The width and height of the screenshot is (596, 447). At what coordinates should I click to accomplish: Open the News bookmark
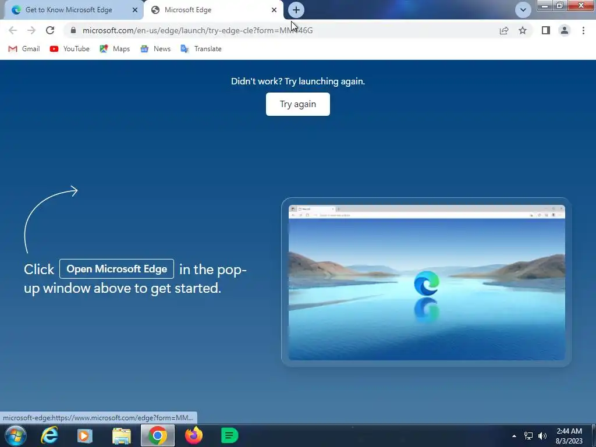pos(155,49)
